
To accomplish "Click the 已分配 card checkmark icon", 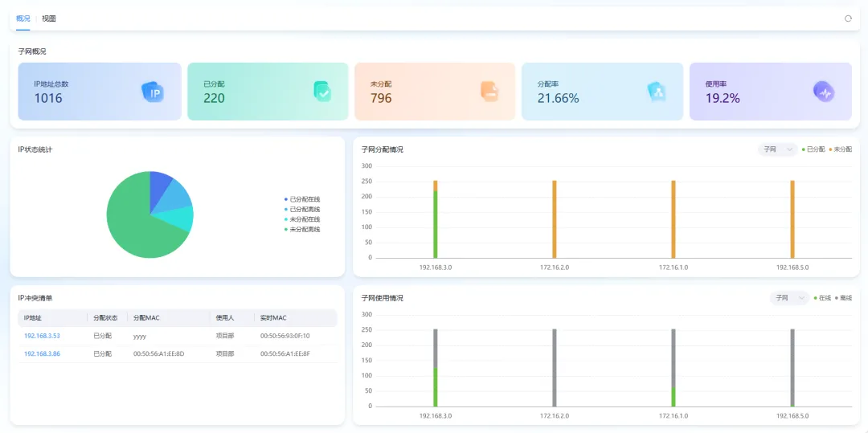I will [x=321, y=92].
